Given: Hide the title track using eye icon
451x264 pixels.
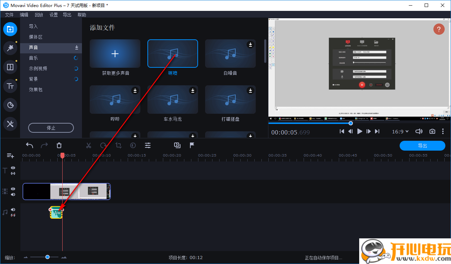Looking at the screenshot, I should tap(13, 168).
